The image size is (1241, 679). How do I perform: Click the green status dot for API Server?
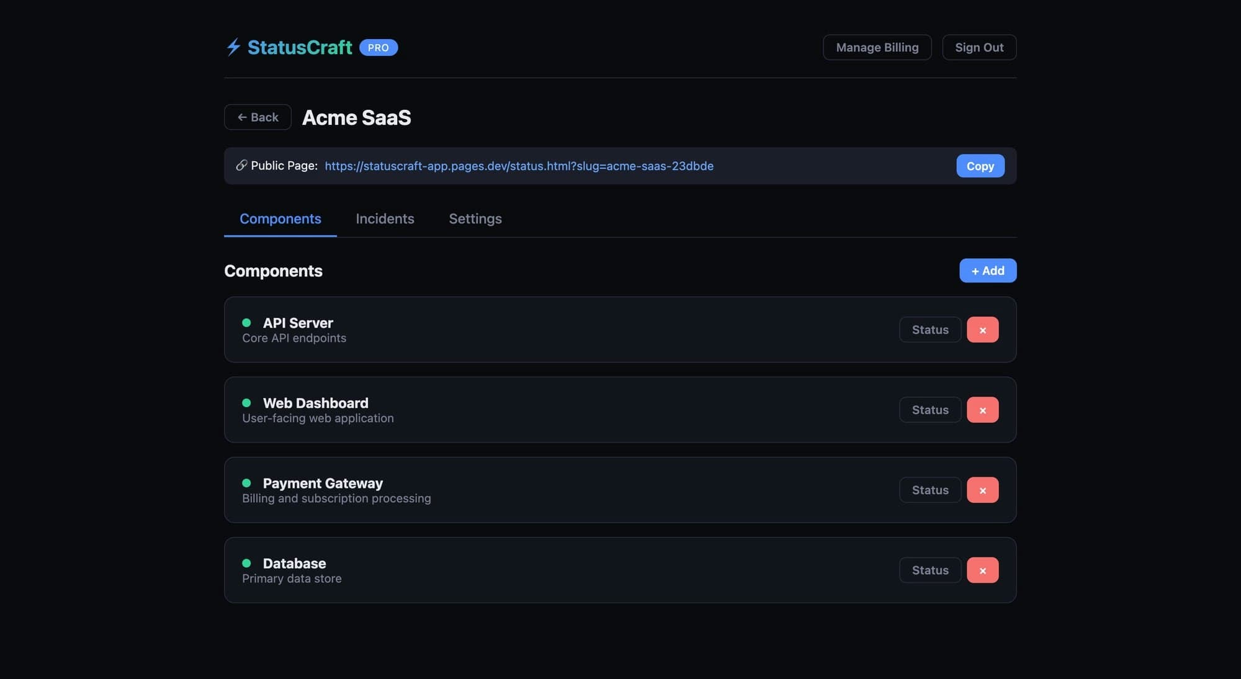pos(248,322)
